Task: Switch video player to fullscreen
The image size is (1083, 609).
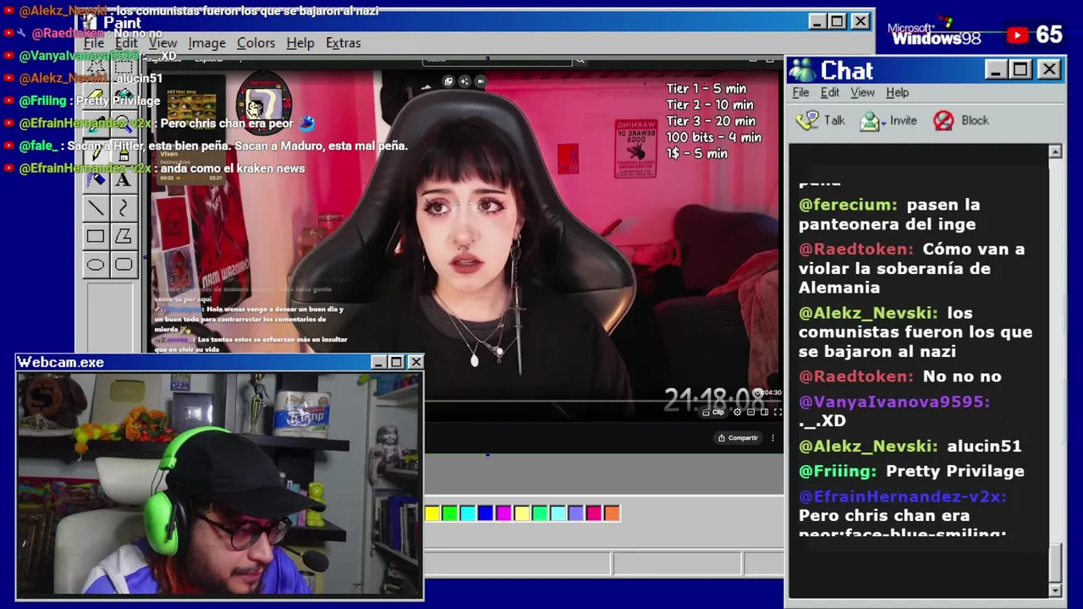Action: (x=778, y=412)
